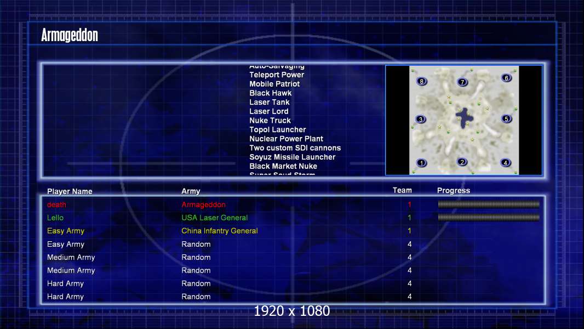The height and width of the screenshot is (329, 584).
Task: Select start position 7 on minimap
Action: (462, 82)
